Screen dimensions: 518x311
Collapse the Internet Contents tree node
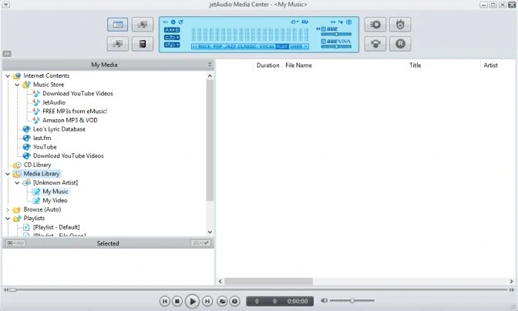pos(8,76)
